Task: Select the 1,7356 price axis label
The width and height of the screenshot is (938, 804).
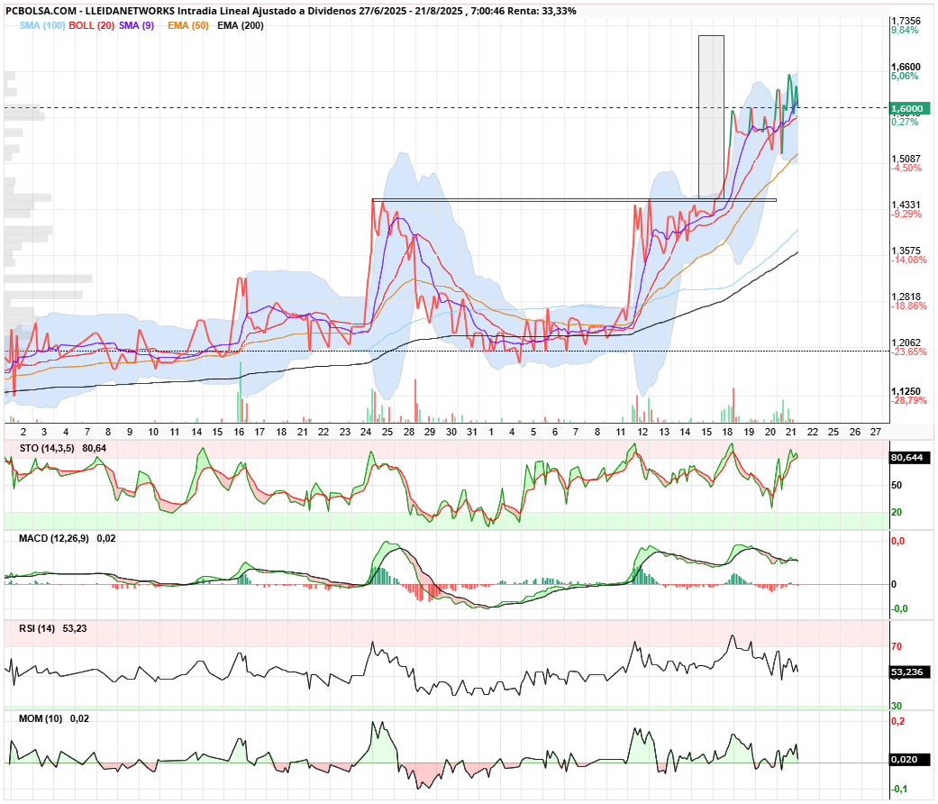Action: (906, 21)
